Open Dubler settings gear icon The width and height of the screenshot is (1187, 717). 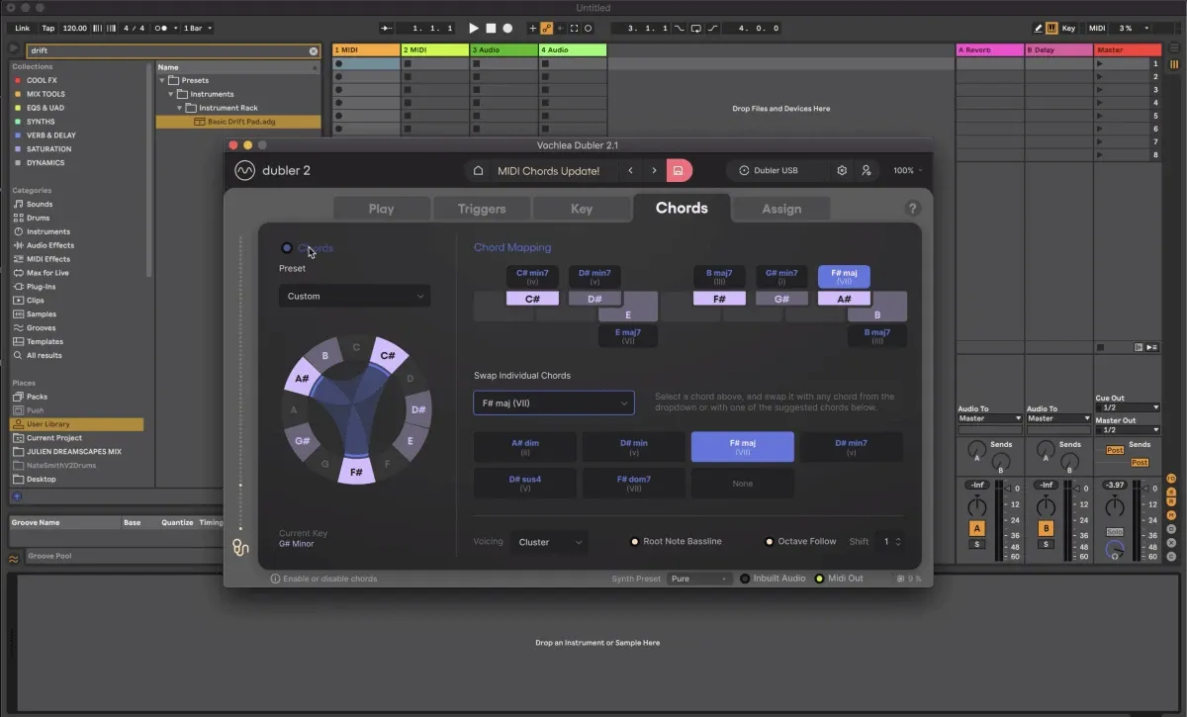(842, 170)
